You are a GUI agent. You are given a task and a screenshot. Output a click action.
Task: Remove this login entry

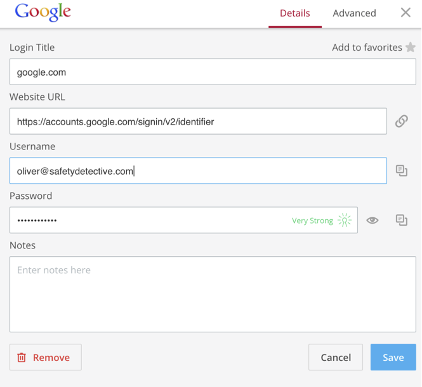click(46, 357)
